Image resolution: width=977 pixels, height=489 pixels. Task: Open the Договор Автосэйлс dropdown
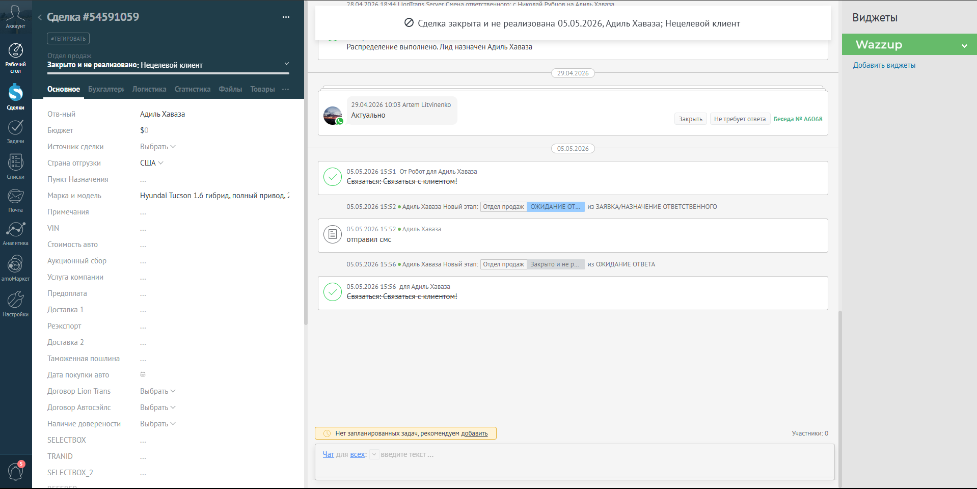click(x=157, y=407)
